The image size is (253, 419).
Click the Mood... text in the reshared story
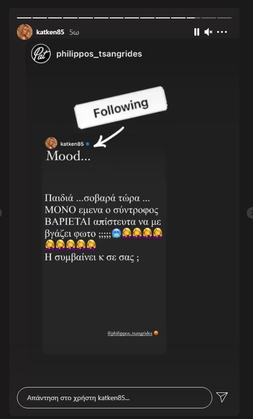coord(68,156)
